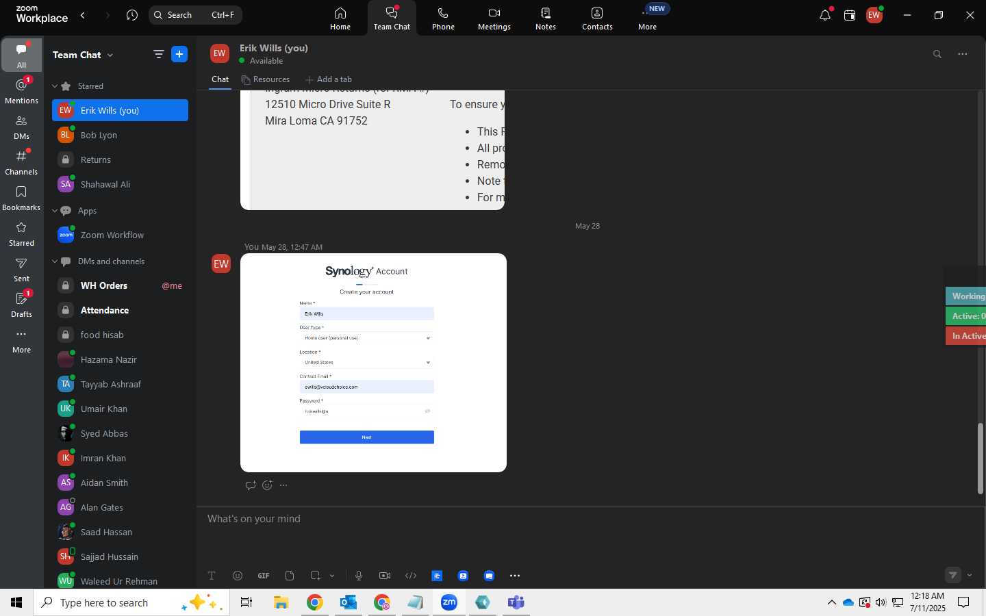This screenshot has height=616, width=986.
Task: Open Outlook from the taskbar
Action: pyautogui.click(x=349, y=602)
